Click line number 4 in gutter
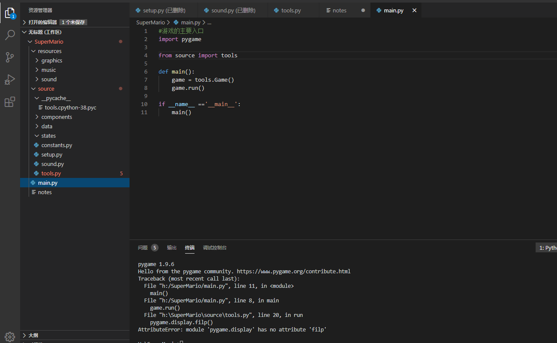Screen dimensions: 557x343 point(146,55)
